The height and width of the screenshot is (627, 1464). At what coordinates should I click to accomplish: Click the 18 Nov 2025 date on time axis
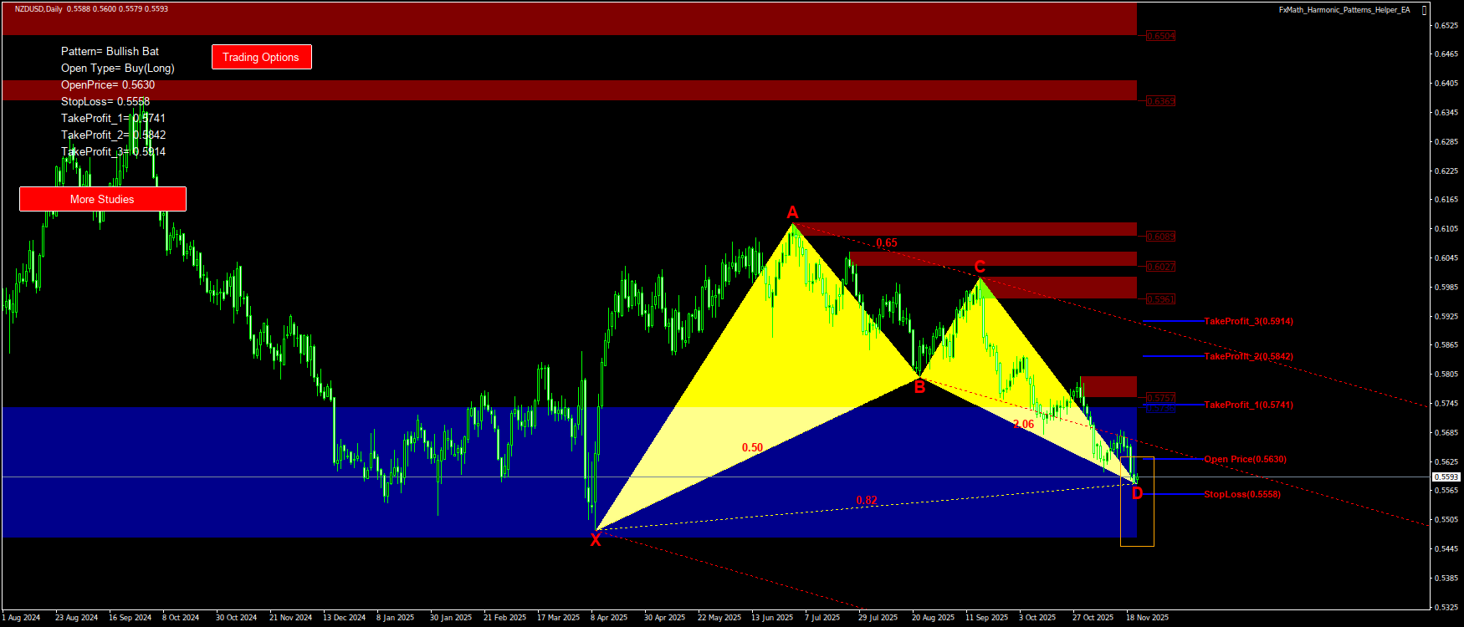pyautogui.click(x=1147, y=618)
